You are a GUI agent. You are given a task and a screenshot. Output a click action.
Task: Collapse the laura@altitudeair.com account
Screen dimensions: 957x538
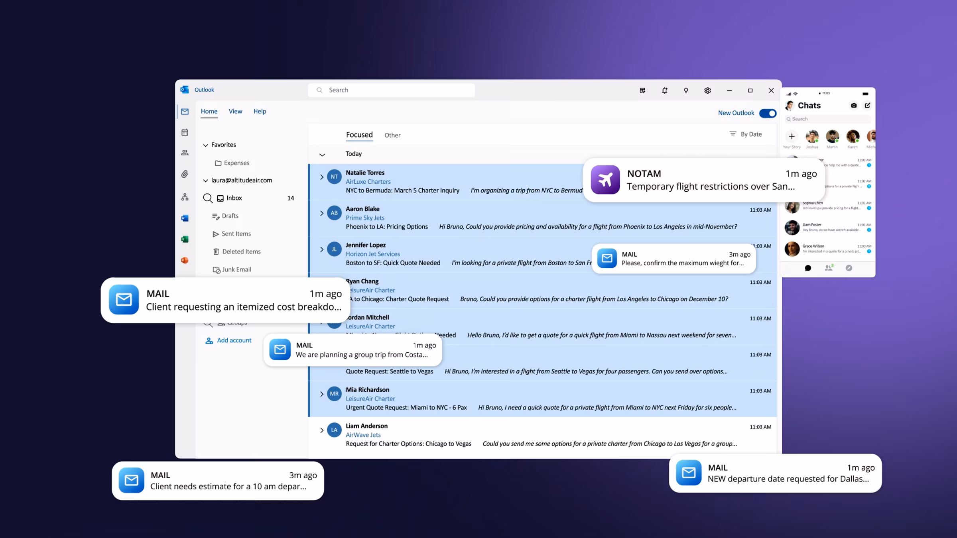205,181
